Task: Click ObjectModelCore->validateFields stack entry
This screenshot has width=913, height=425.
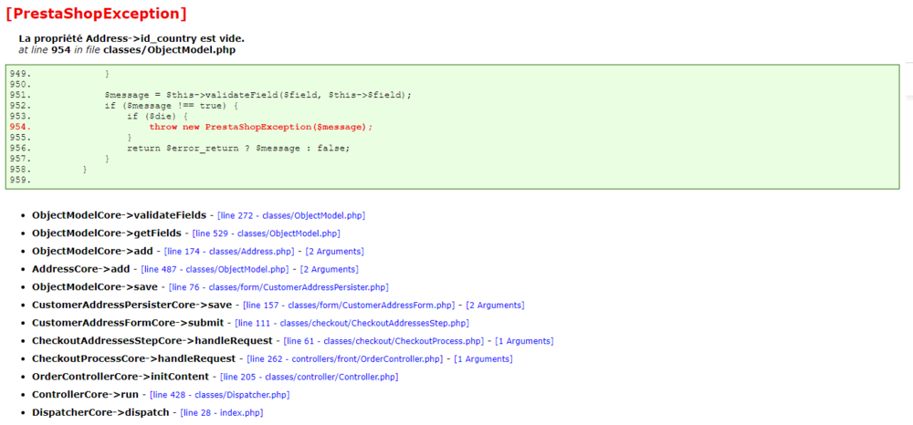Action: point(119,216)
